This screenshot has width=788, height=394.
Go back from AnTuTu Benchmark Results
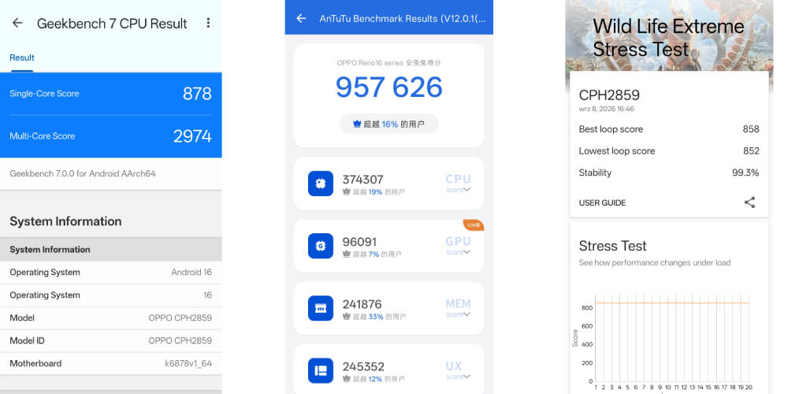point(301,19)
